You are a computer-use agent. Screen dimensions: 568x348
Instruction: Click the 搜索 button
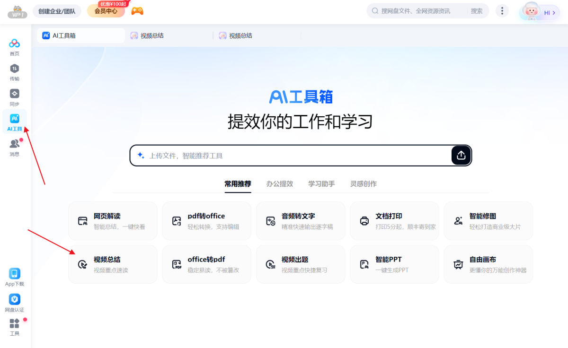point(477,11)
